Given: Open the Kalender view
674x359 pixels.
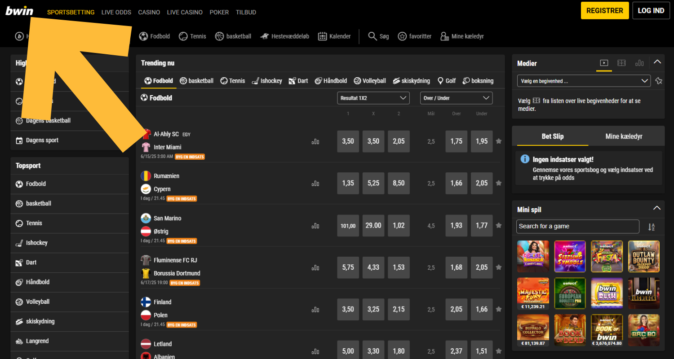Looking at the screenshot, I should pos(334,36).
